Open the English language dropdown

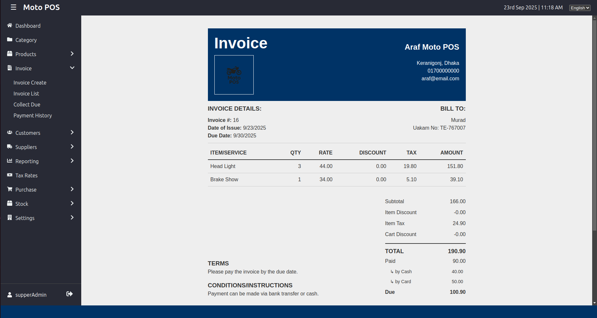(x=579, y=8)
